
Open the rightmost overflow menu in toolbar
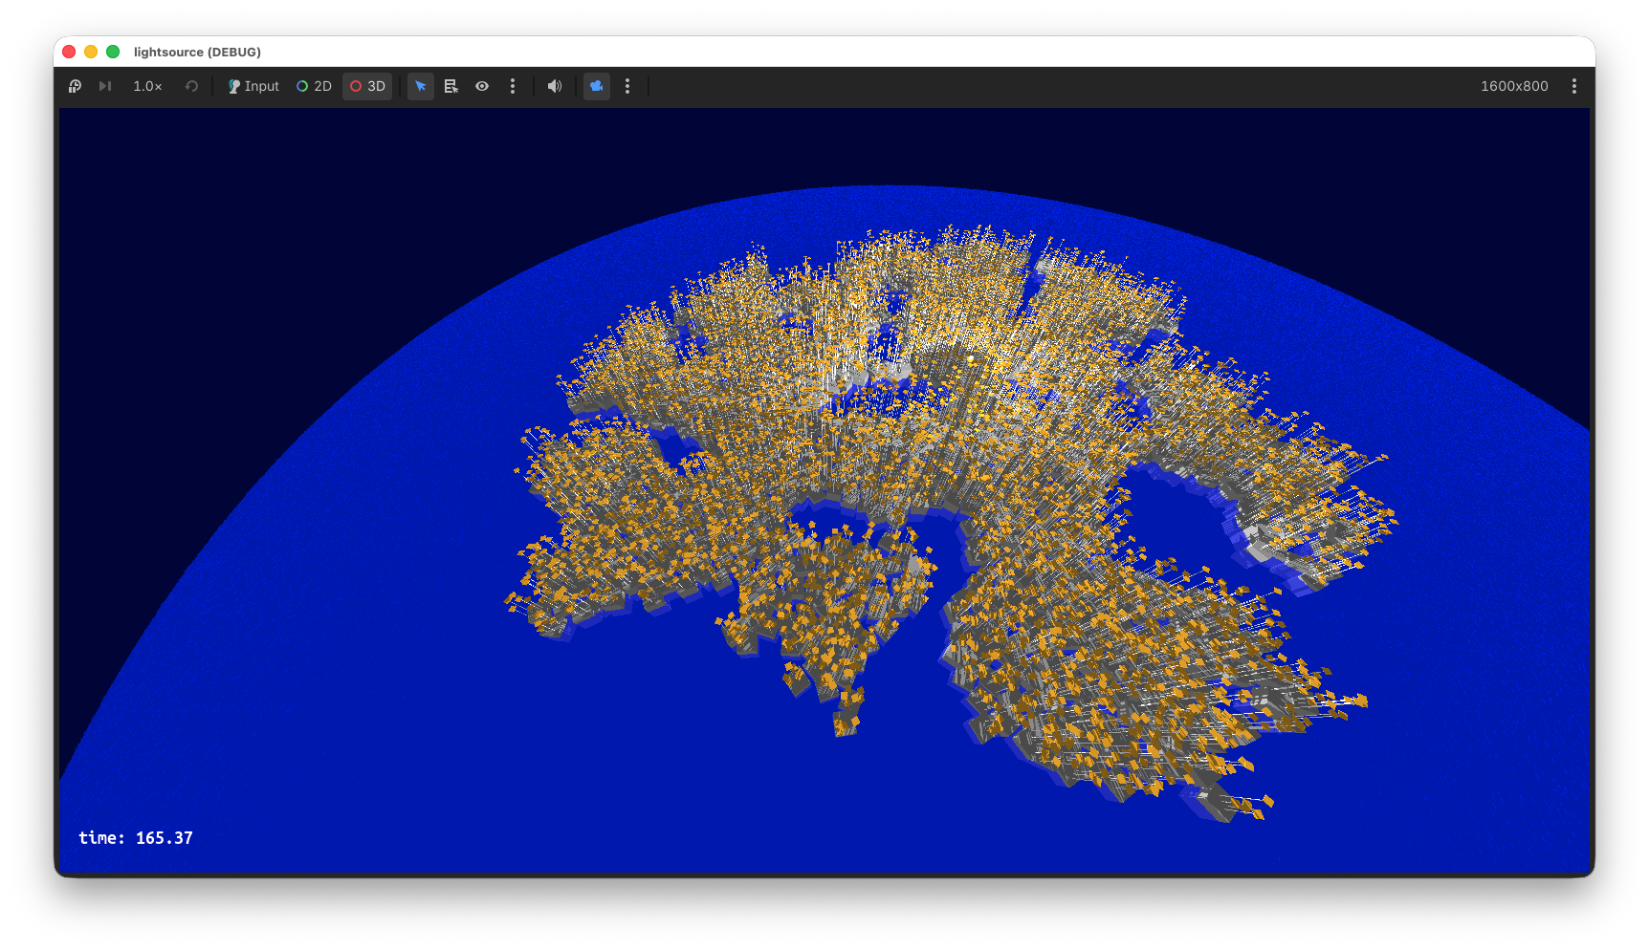coord(1574,86)
